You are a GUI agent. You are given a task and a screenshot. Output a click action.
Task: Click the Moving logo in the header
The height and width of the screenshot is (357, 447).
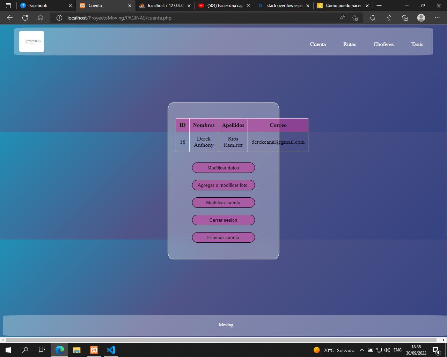[31, 41]
